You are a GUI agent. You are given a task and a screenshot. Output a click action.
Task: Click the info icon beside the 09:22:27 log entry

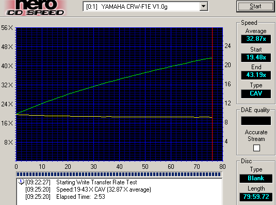coord(21,182)
